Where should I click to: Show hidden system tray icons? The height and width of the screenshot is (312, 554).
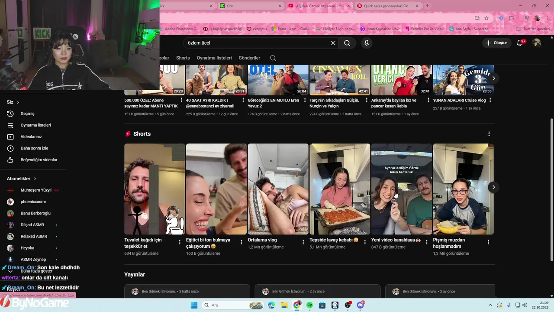point(490,305)
